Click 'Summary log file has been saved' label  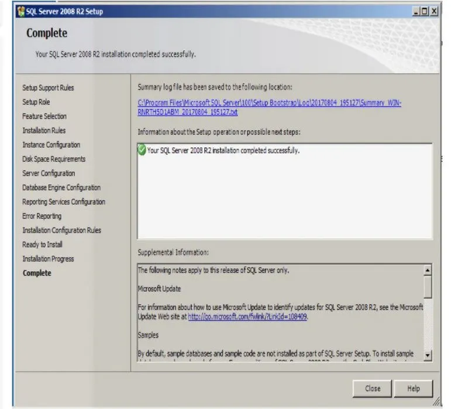(215, 87)
